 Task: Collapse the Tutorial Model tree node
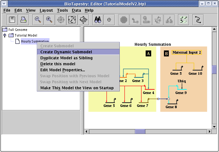click(x=5, y=35)
